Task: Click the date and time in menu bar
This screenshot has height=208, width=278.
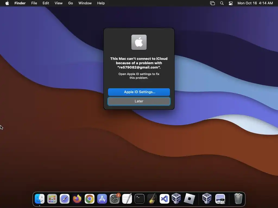Action: coord(255,3)
